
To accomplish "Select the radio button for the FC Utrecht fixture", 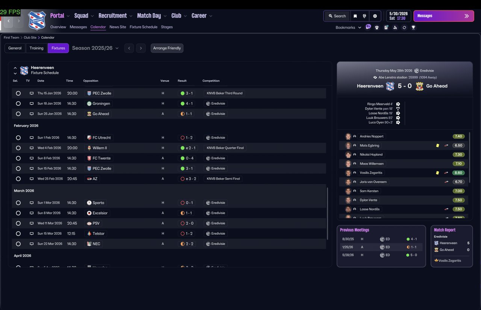I will [18, 138].
